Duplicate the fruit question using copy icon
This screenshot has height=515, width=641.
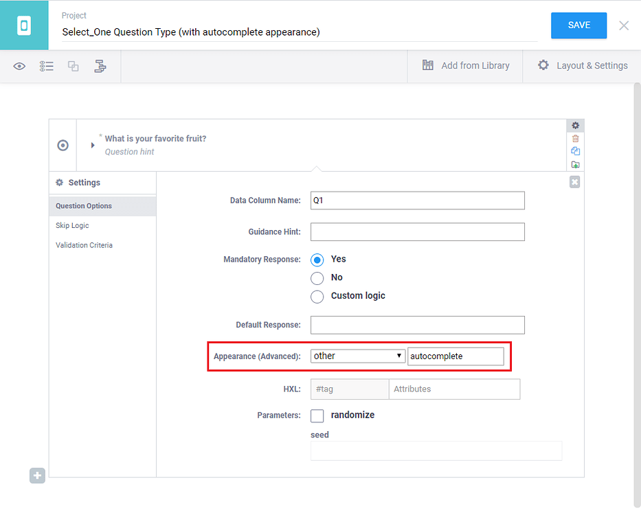click(575, 151)
